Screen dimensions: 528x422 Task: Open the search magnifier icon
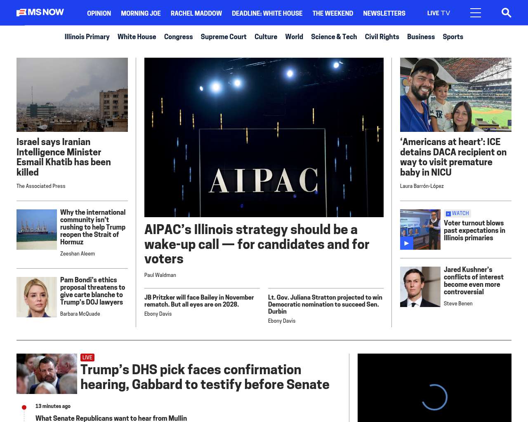point(506,13)
